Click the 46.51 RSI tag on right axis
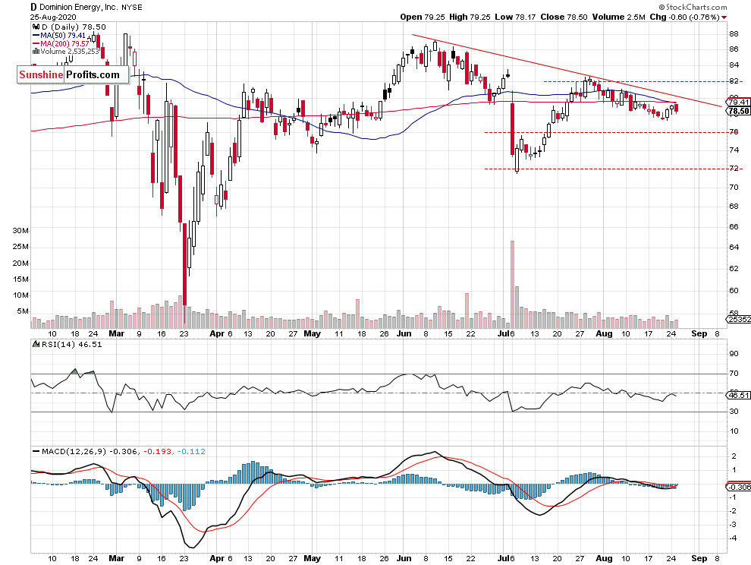 coord(738,395)
